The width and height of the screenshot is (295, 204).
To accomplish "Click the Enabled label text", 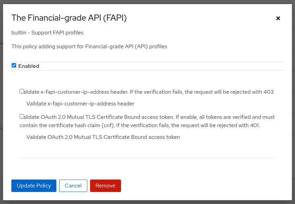I will pos(29,66).
